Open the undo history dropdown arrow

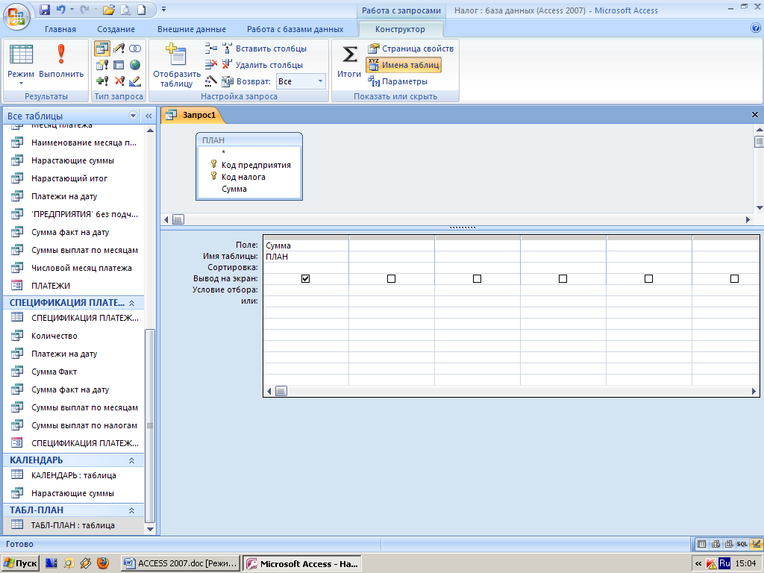(x=72, y=9)
